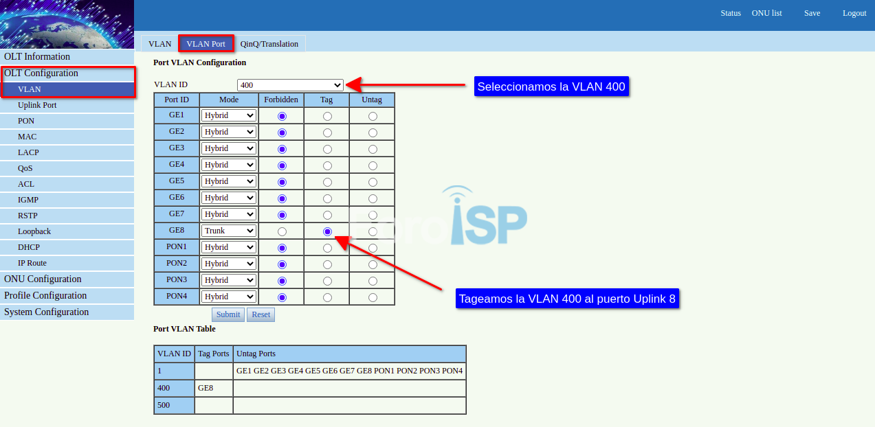
Task: Expand the ONU Configuration section
Action: point(43,279)
